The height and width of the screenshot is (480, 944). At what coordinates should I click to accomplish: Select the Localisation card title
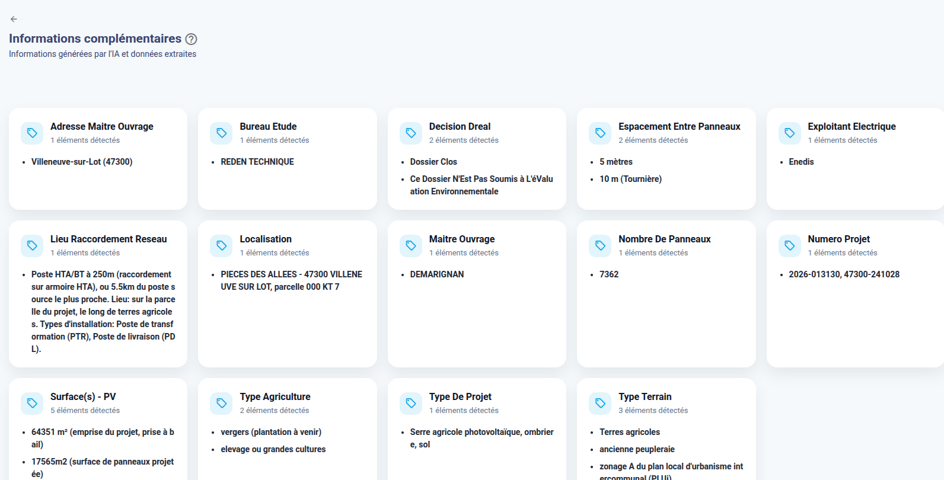[x=266, y=239]
